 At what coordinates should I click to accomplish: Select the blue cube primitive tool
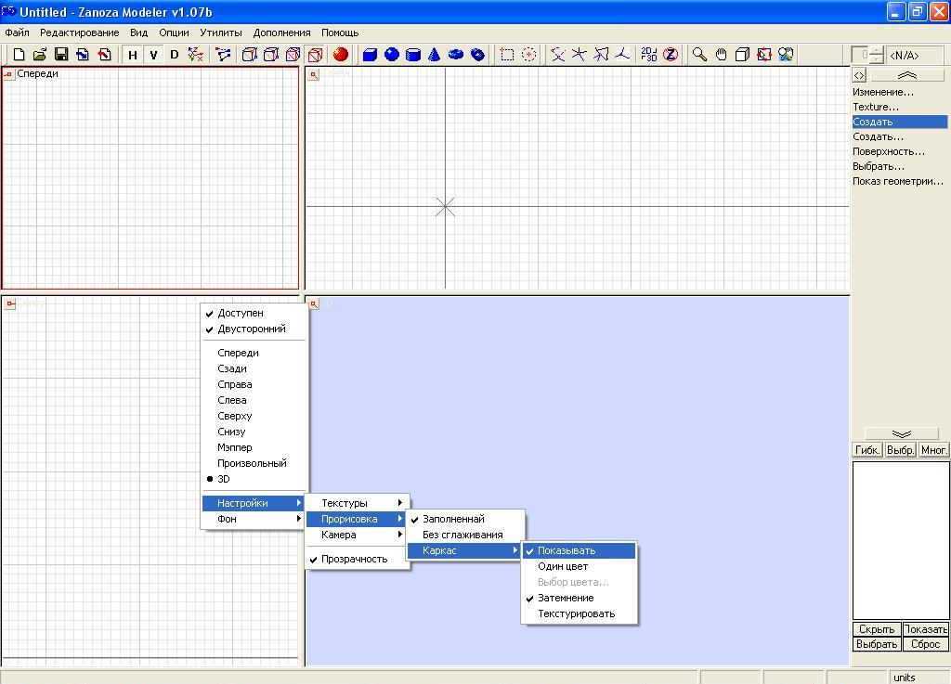click(370, 55)
